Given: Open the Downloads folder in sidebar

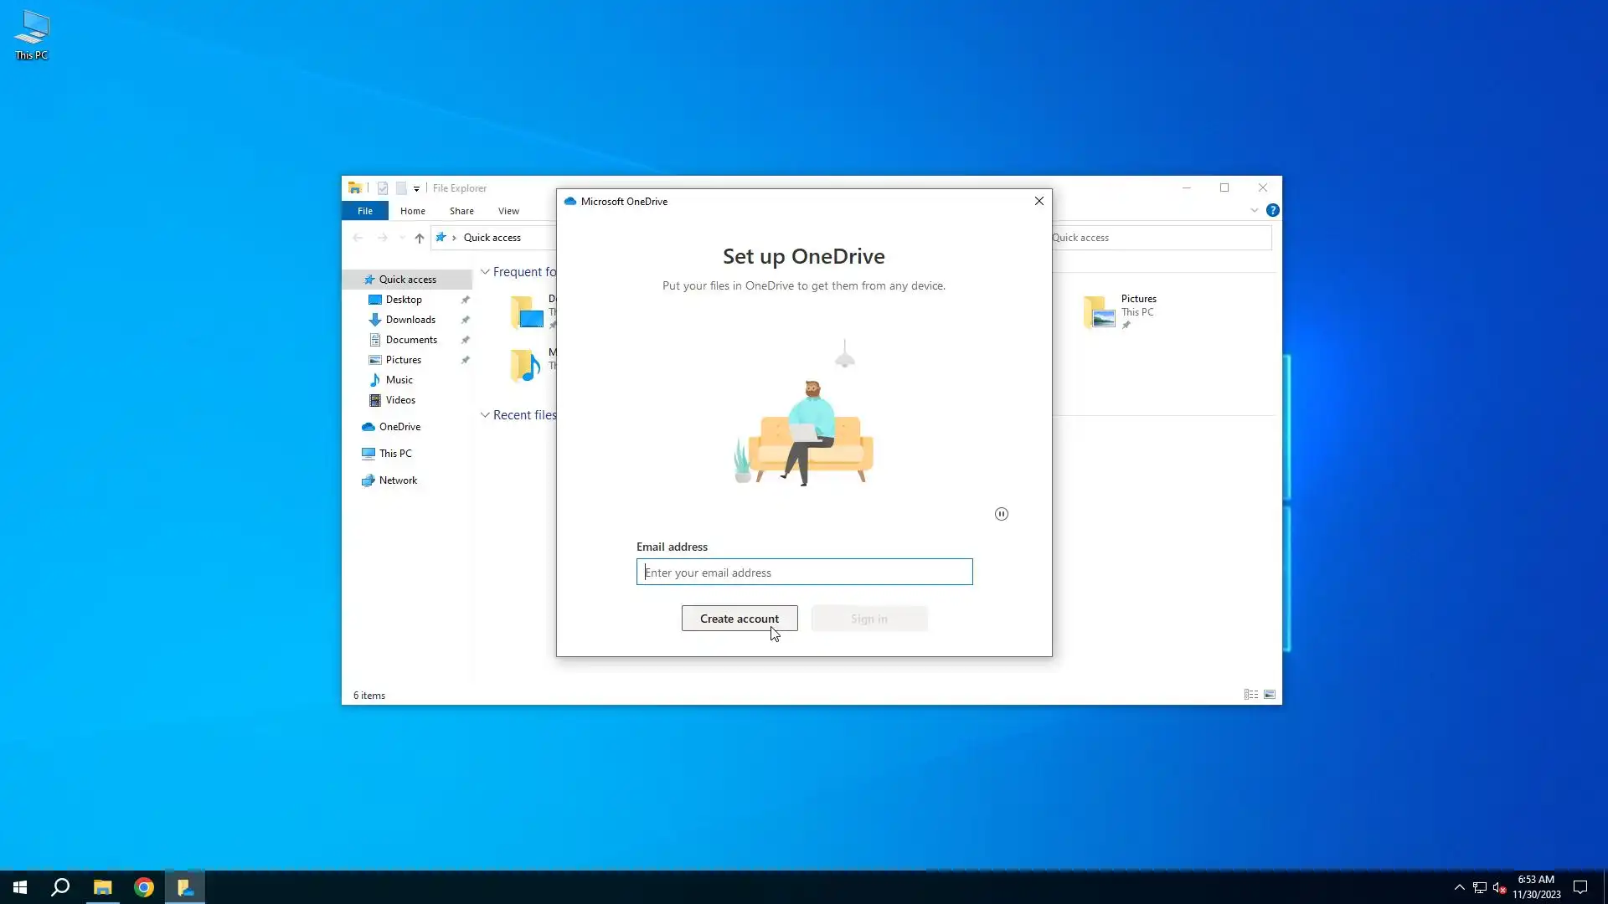Looking at the screenshot, I should click(410, 320).
